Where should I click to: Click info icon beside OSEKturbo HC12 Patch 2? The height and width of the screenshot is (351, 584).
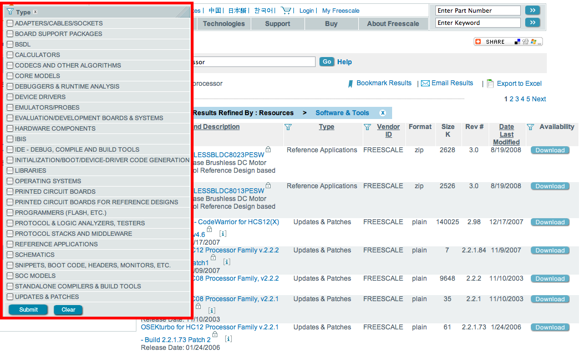point(228,339)
